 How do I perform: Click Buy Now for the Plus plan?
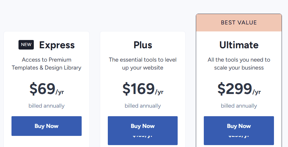tap(143, 126)
